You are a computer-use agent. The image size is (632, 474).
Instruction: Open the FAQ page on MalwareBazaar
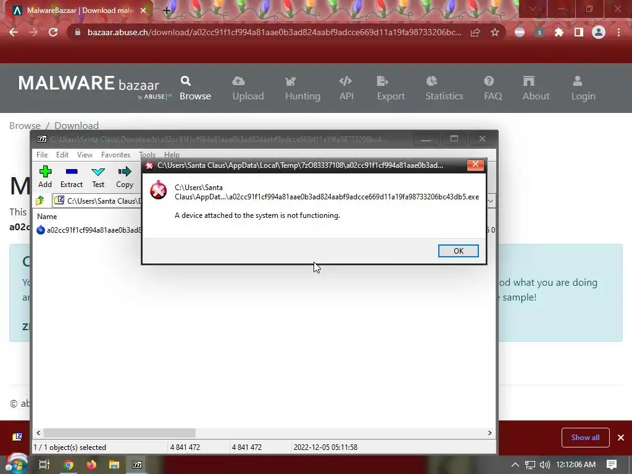coord(493,88)
